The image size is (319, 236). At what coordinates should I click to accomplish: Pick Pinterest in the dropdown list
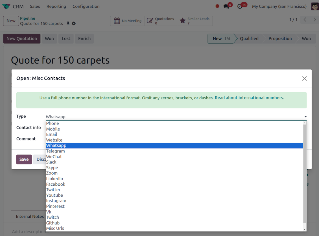coord(174,206)
